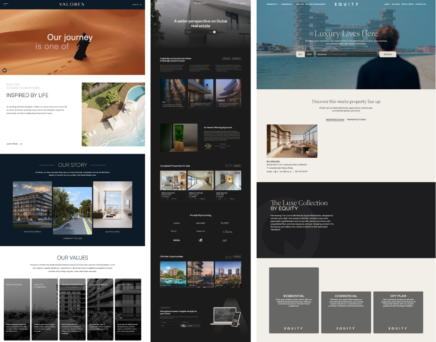This screenshot has width=436, height=342.
Task: Open the aerial beach pool image
Action: click(113, 114)
